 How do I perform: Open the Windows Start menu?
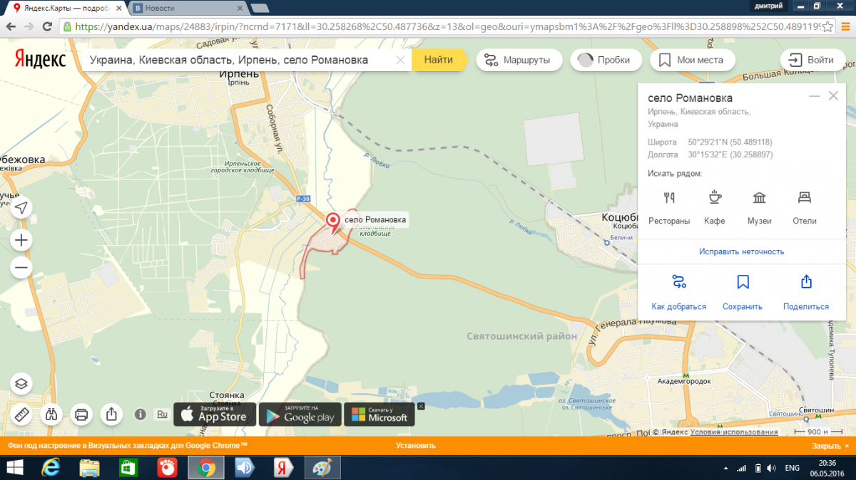click(x=14, y=468)
